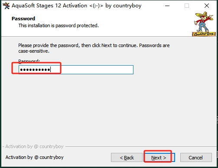The width and height of the screenshot is (218, 168).
Task: Click the masked password dots in the field
Action: [35, 70]
